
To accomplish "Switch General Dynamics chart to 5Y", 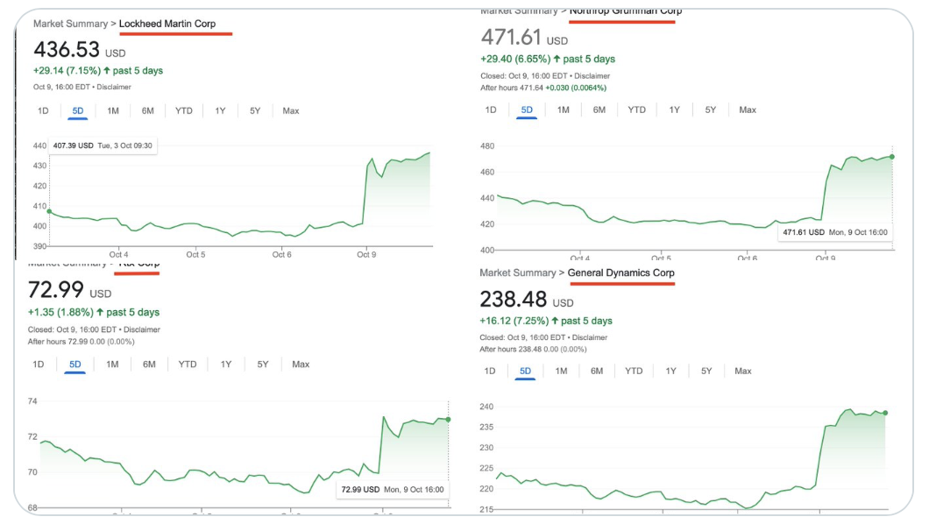I will (x=706, y=371).
